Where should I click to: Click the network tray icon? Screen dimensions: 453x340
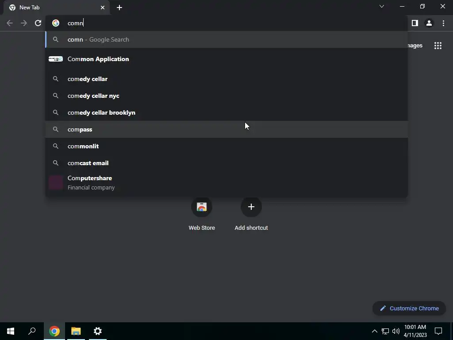coord(385,331)
